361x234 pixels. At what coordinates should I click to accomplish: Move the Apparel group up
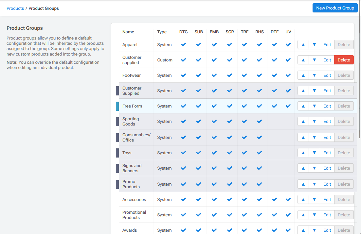click(x=303, y=44)
